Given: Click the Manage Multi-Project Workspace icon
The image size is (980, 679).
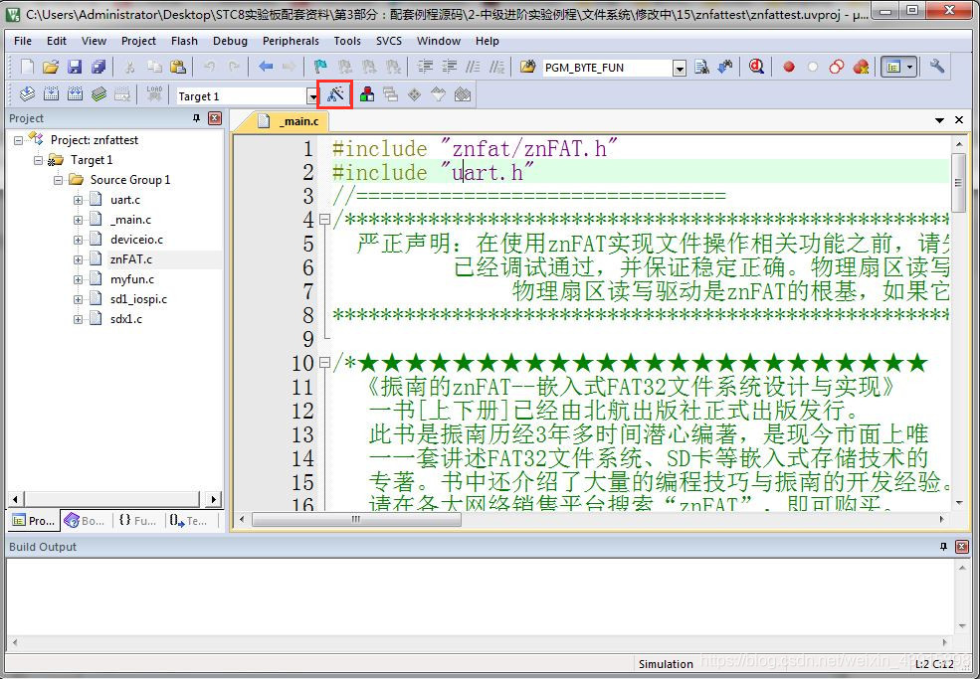Looking at the screenshot, I should point(391,95).
